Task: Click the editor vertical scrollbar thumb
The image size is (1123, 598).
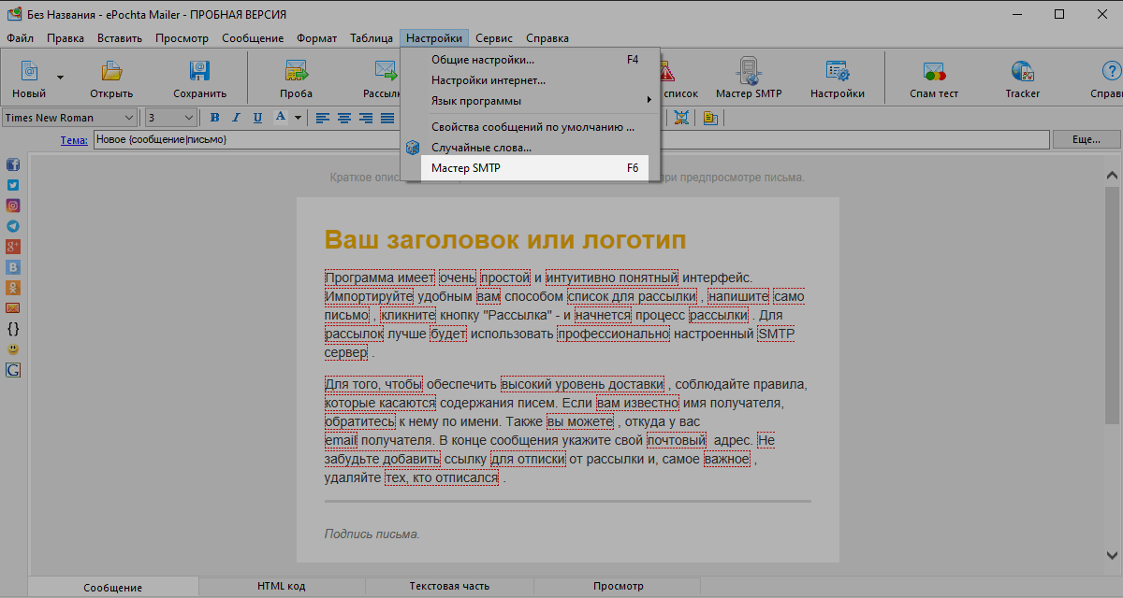Action: (x=1112, y=307)
